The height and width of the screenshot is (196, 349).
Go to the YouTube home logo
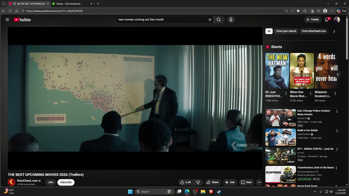coord(22,20)
